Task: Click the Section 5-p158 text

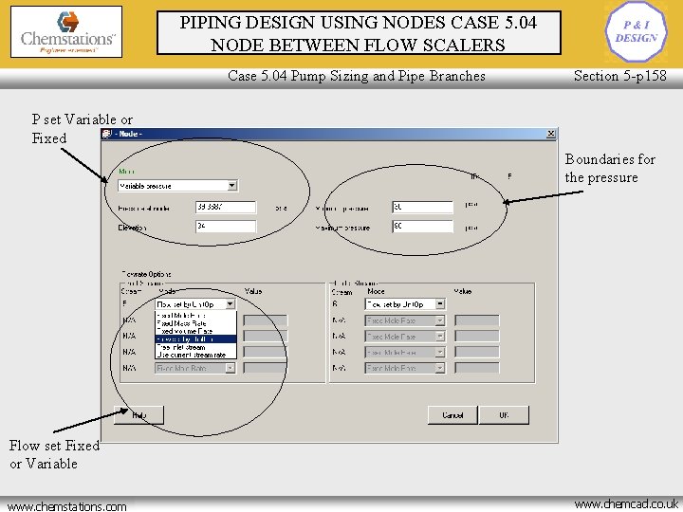Action: [619, 76]
